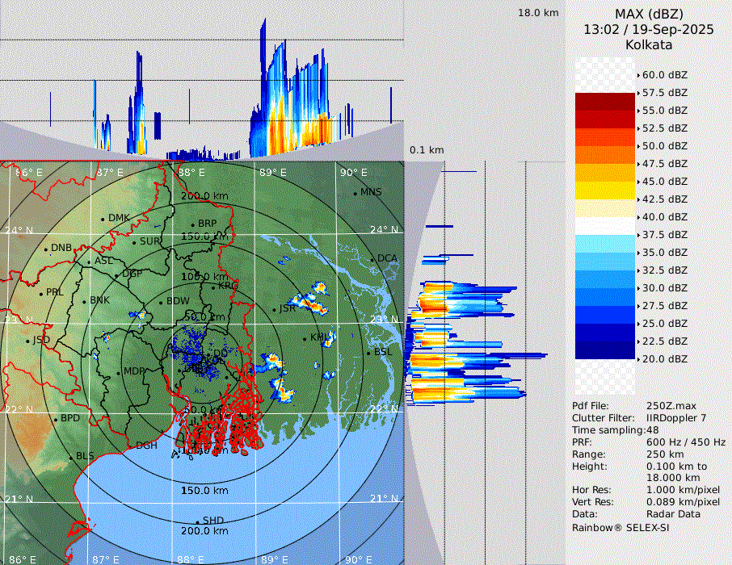Select the PRL station marker
Viewport: 732px width, 565px height.
tap(42, 293)
